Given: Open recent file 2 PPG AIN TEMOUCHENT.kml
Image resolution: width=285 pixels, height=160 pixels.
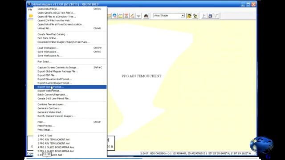Looking at the screenshot, I should coord(70,140).
